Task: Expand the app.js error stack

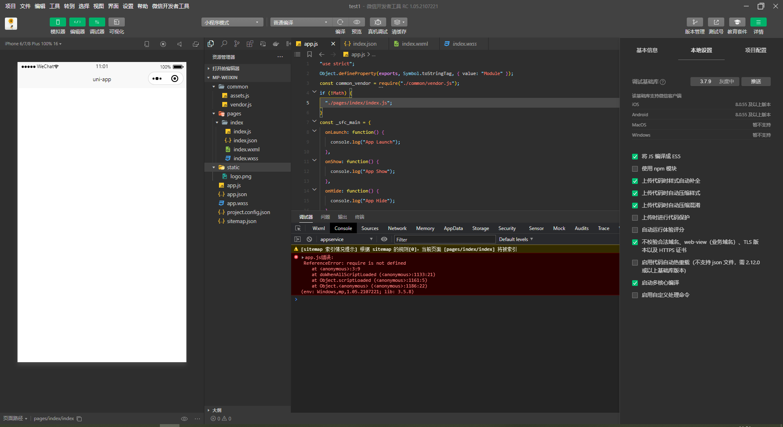Action: click(x=303, y=257)
